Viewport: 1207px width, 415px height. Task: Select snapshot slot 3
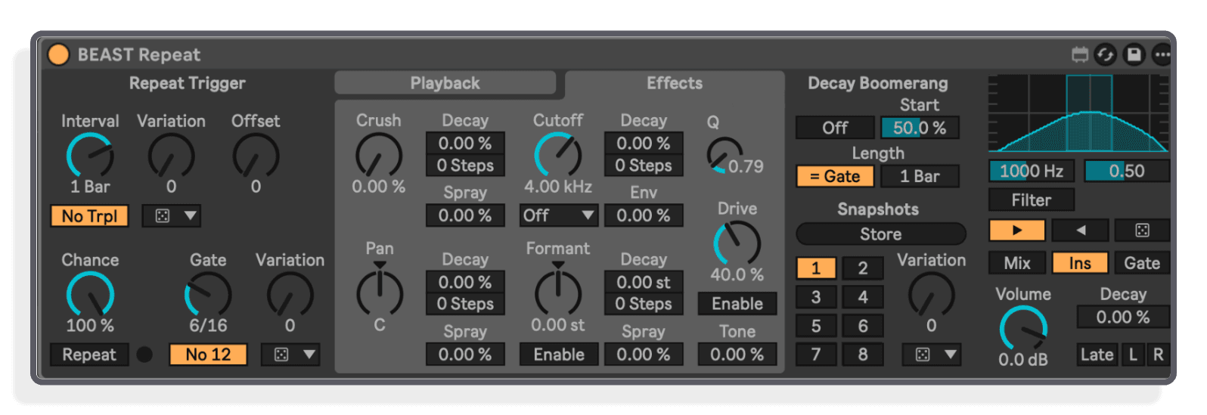[816, 297]
